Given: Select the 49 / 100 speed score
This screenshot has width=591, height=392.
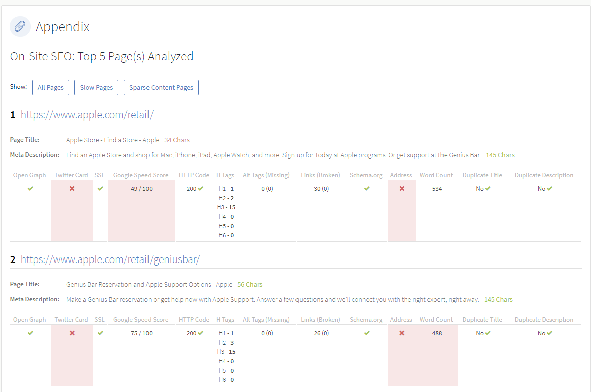Looking at the screenshot, I should click(141, 189).
